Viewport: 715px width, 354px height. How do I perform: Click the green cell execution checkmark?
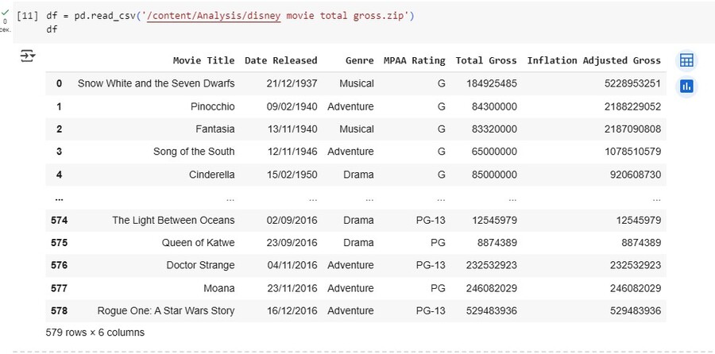(x=6, y=12)
